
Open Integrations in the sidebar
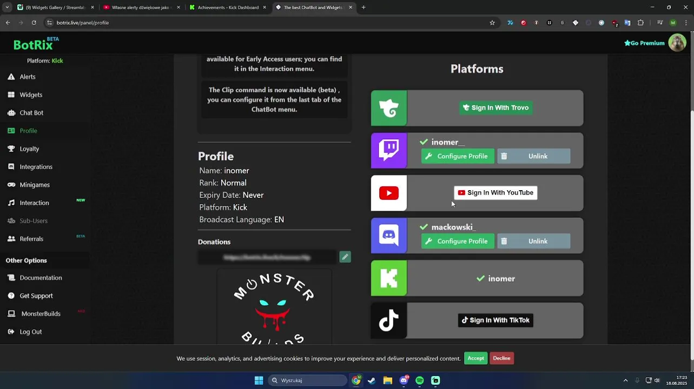36,167
